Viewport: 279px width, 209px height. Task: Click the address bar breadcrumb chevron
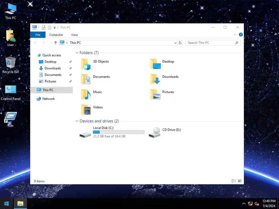[67, 43]
